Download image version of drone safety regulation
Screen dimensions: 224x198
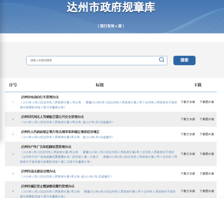tap(207, 119)
